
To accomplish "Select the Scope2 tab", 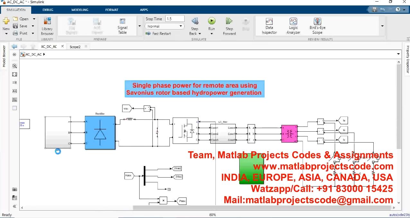I will [75, 47].
